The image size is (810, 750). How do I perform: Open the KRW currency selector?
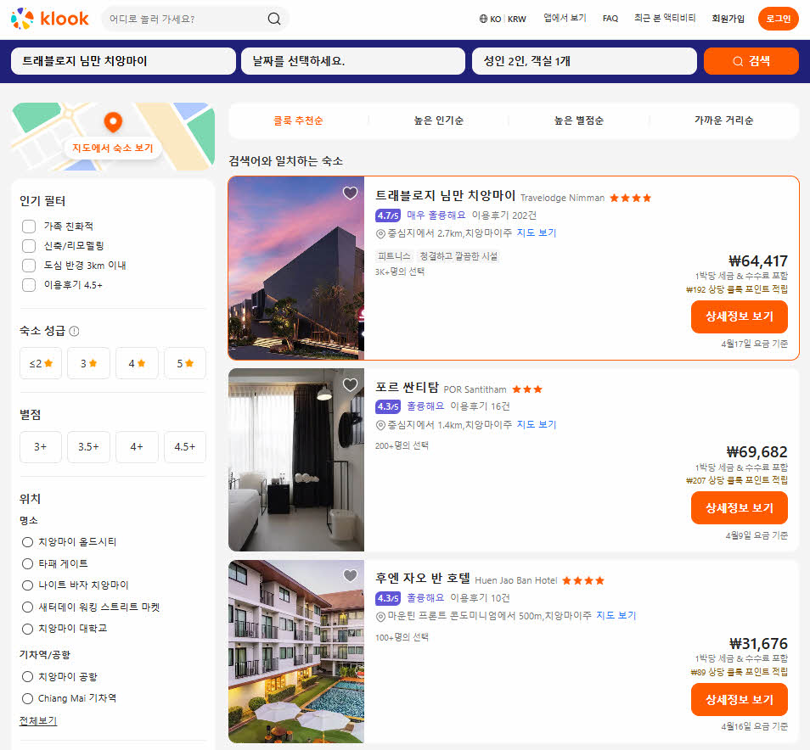coord(516,20)
